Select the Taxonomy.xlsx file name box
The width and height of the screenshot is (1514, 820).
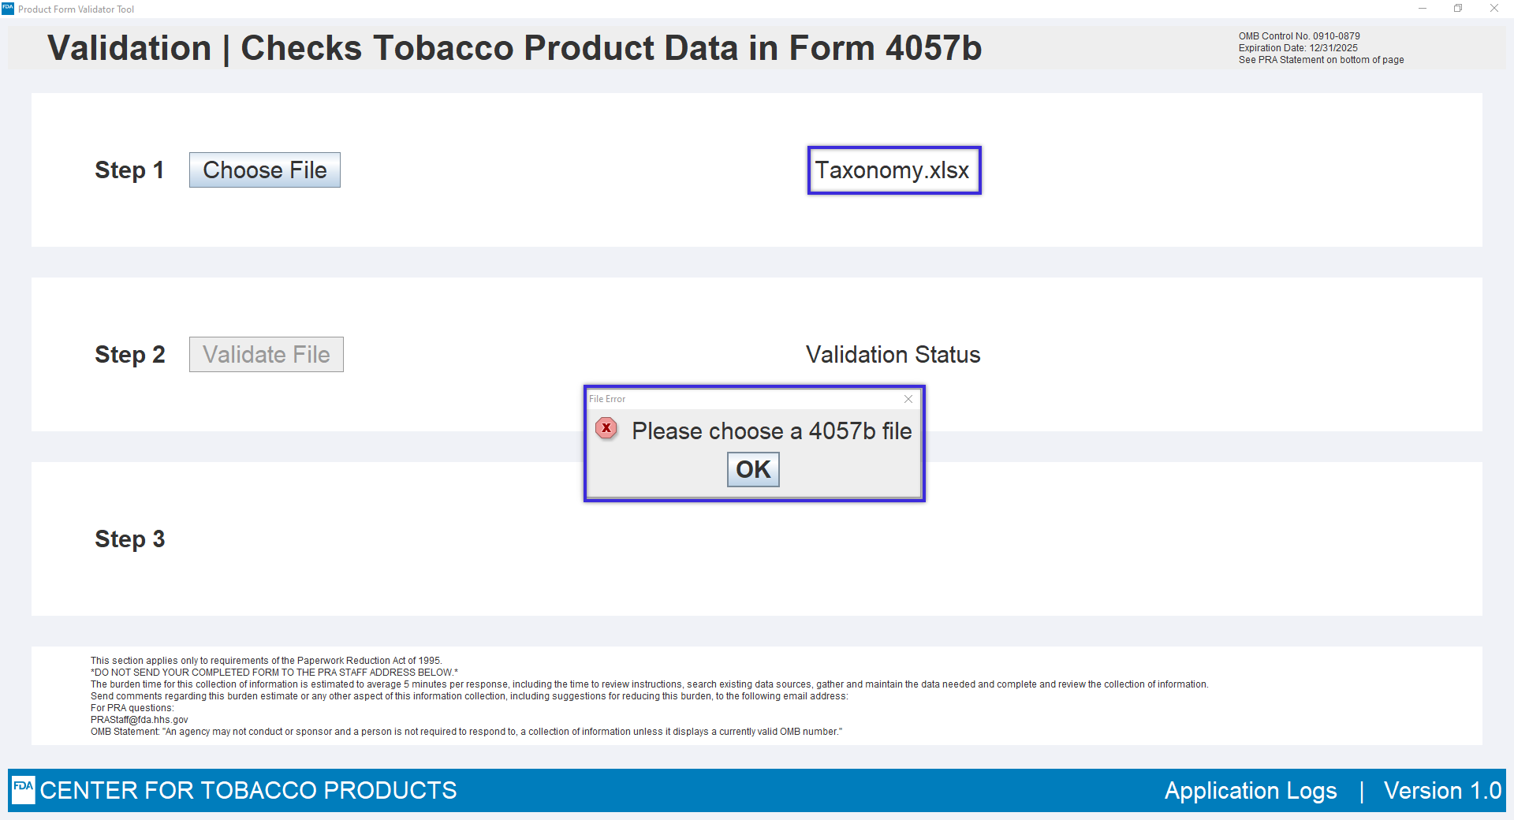point(893,170)
